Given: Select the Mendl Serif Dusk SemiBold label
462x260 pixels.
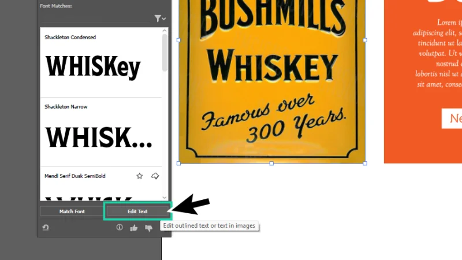Looking at the screenshot, I should (x=75, y=176).
